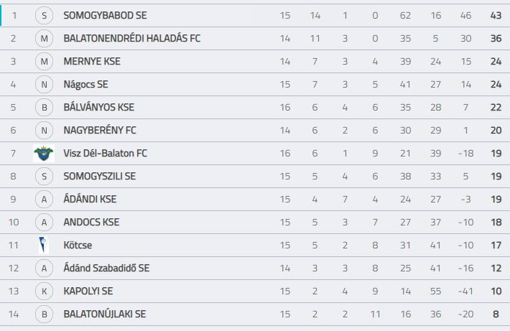This screenshot has width=510, height=331.
Task: Open the SOMOGYSZILI SE team page
Action: click(x=100, y=176)
